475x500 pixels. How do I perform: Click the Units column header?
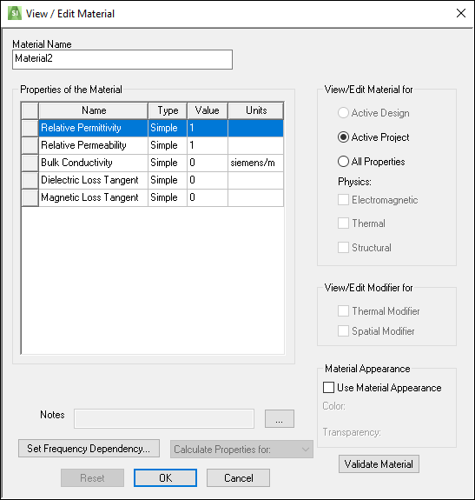(256, 110)
